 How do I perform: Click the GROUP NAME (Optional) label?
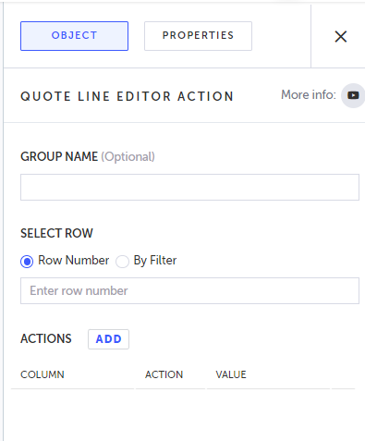point(88,156)
